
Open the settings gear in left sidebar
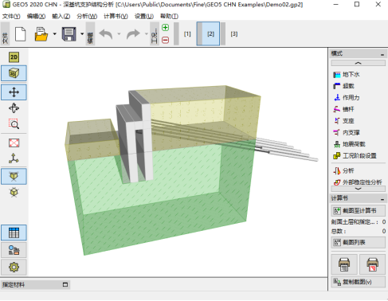(x=14, y=267)
